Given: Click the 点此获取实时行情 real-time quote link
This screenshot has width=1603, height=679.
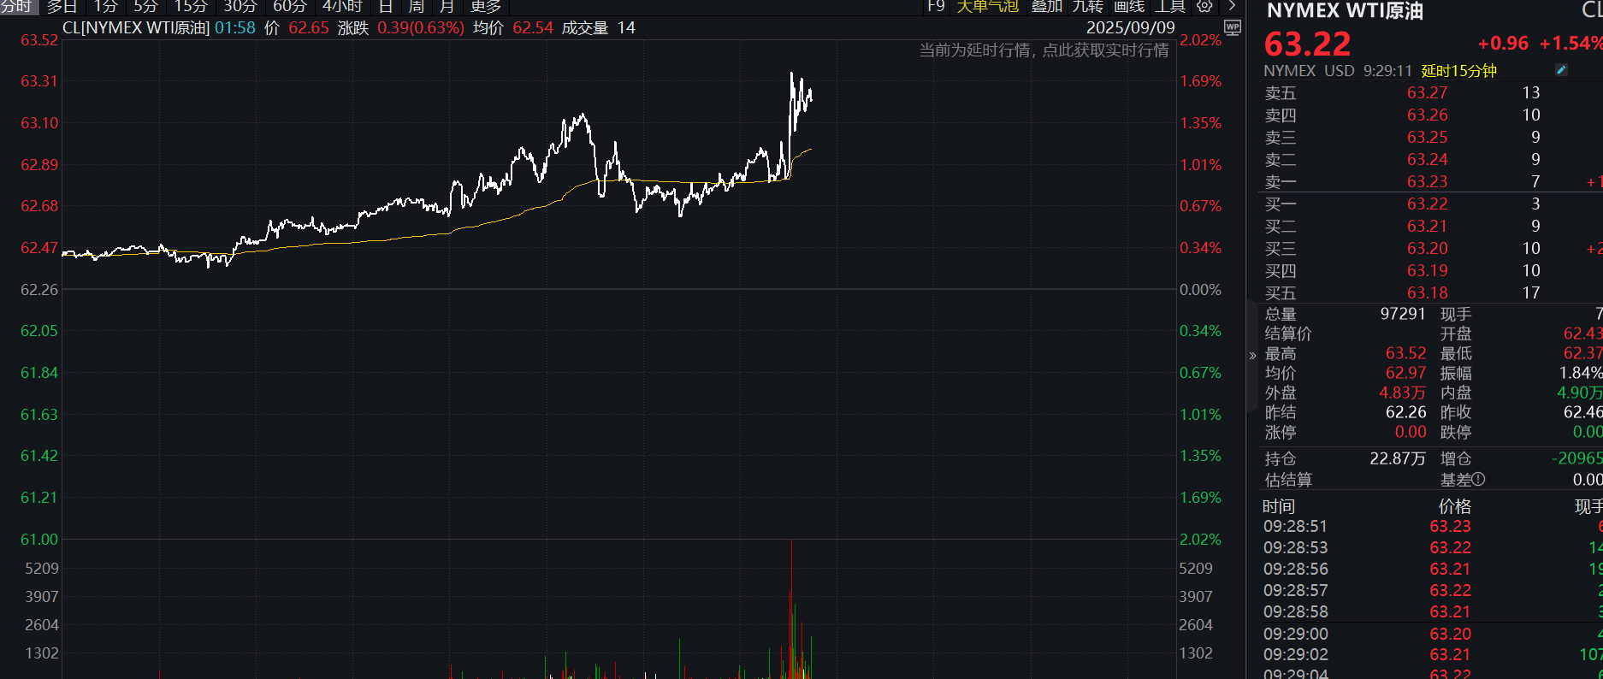Looking at the screenshot, I should pyautogui.click(x=1105, y=50).
